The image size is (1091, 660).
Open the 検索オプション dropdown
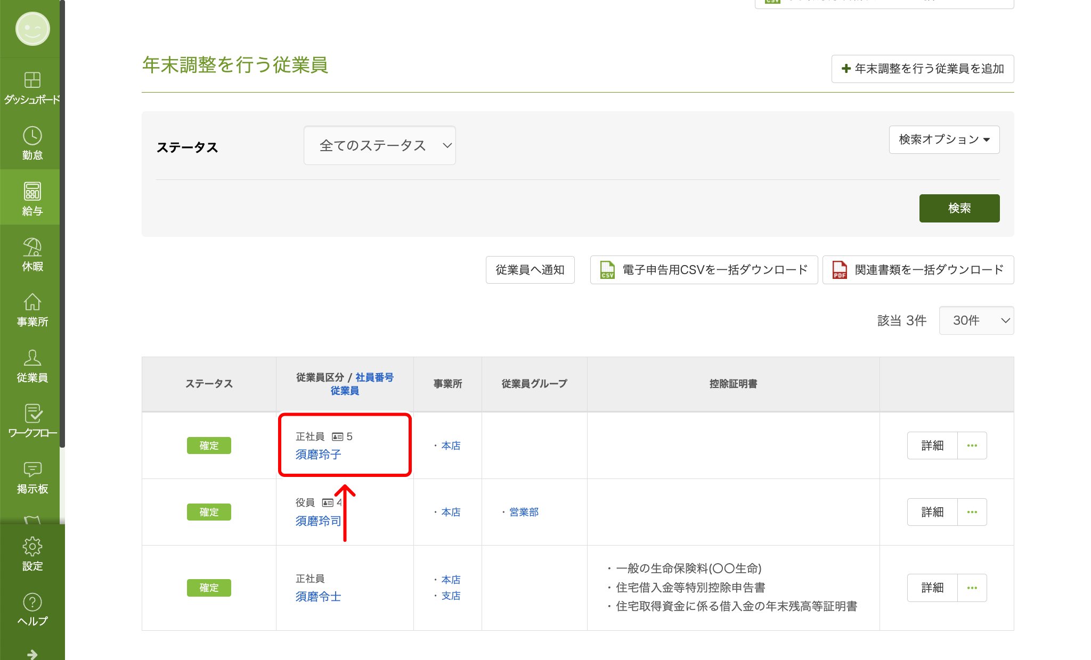click(943, 139)
